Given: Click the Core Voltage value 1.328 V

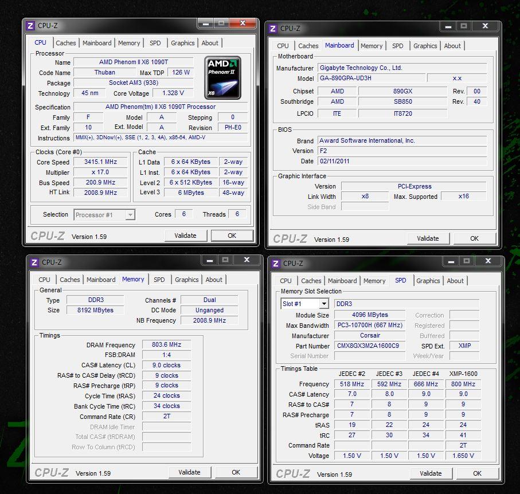Looking at the screenshot, I should coord(173,93).
